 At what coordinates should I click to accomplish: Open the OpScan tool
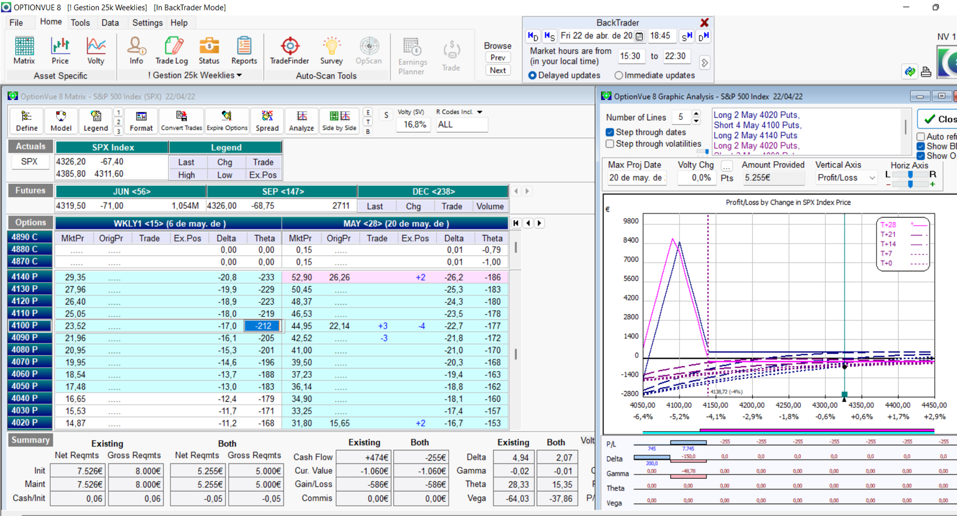click(368, 51)
